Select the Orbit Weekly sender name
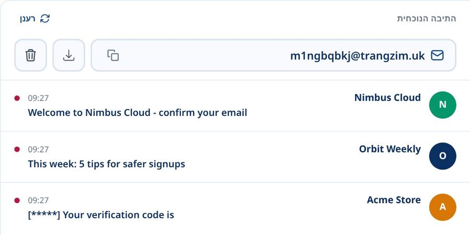Screen dimensions: 470x235 (390, 149)
